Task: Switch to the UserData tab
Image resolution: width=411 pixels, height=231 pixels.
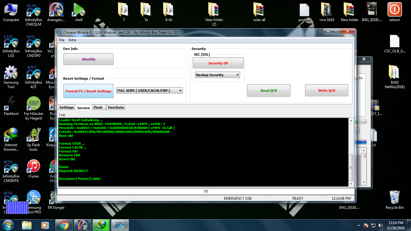Action: tap(116, 107)
